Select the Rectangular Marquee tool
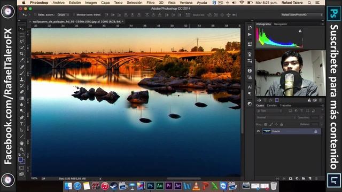342x192 pixels. 21,35
